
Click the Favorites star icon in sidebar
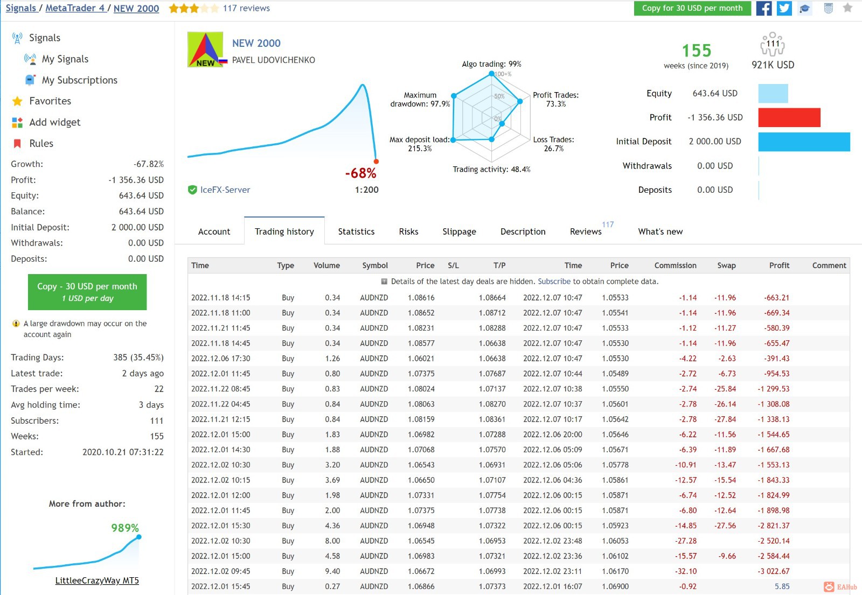pos(17,101)
